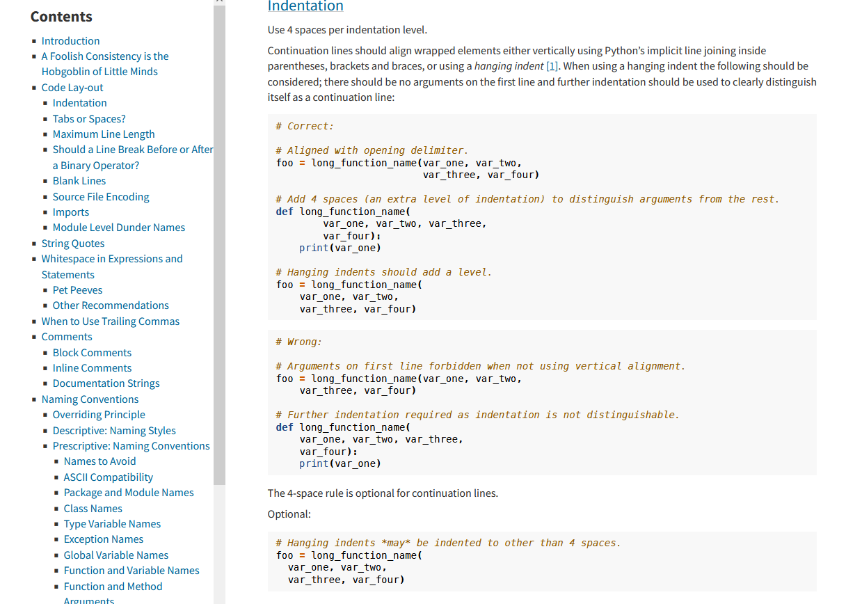Open 'Should a Line Break Before or After' link
This screenshot has height=604, width=862.
coord(133,157)
